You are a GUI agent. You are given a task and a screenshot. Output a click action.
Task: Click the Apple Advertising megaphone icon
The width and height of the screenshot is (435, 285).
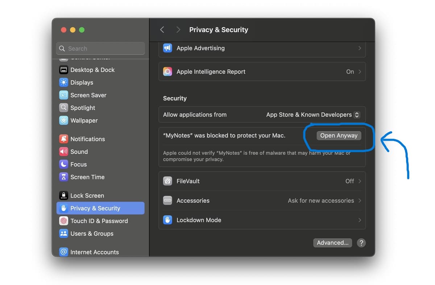[x=167, y=48]
